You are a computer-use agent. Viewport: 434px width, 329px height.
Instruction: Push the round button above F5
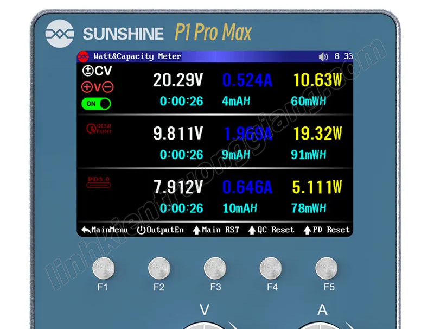pyautogui.click(x=327, y=268)
